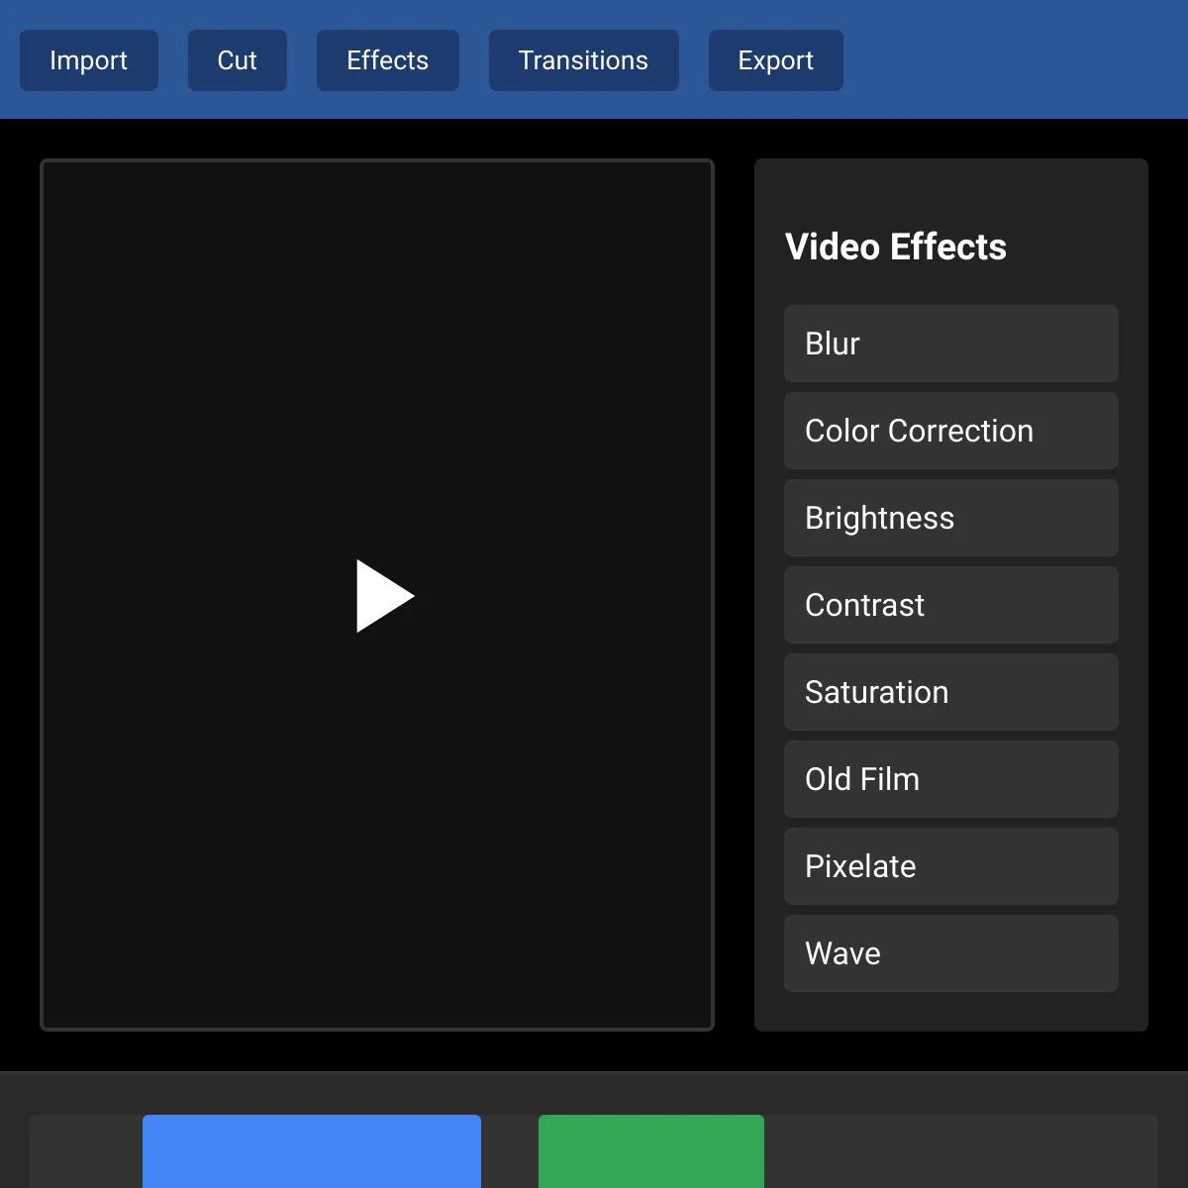The height and width of the screenshot is (1188, 1188).
Task: Choose the Pixelate effect
Action: click(950, 866)
